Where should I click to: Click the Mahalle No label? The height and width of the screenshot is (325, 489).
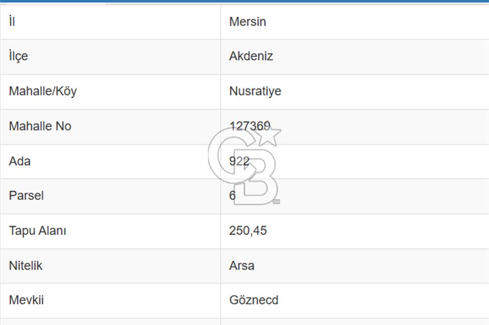point(40,126)
